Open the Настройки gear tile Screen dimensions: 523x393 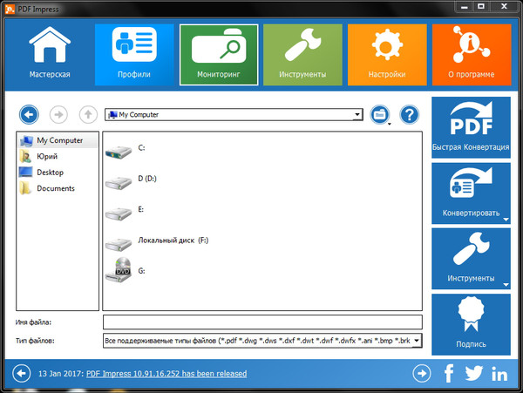[387, 54]
